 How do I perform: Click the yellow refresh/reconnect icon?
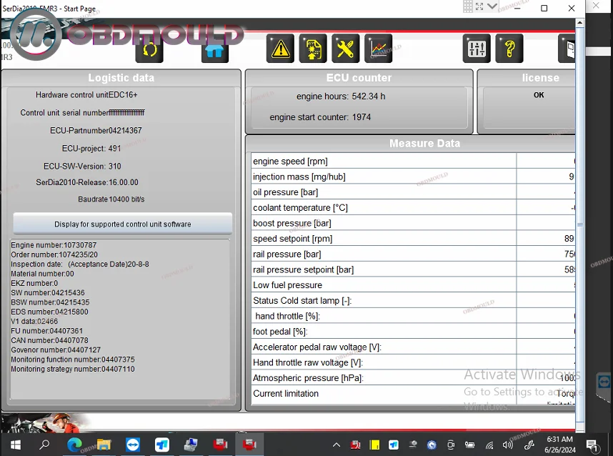point(149,49)
